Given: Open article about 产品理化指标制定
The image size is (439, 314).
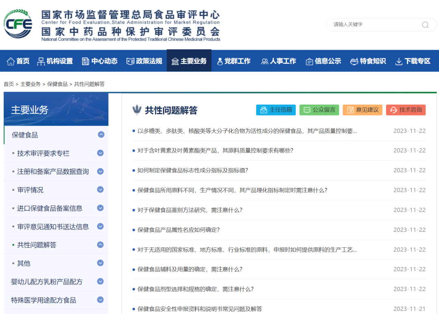Looking at the screenshot, I should (x=232, y=190).
